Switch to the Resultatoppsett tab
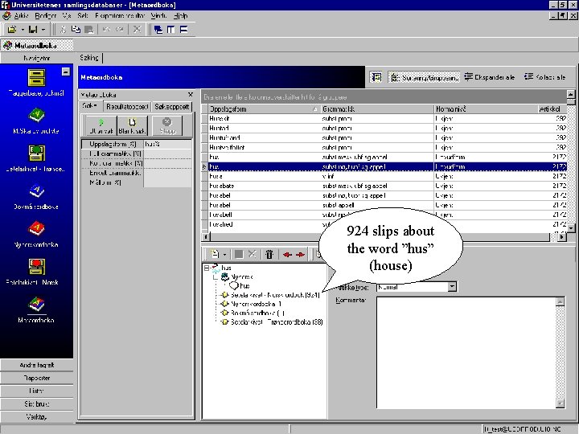579x434 pixels. [x=127, y=107]
